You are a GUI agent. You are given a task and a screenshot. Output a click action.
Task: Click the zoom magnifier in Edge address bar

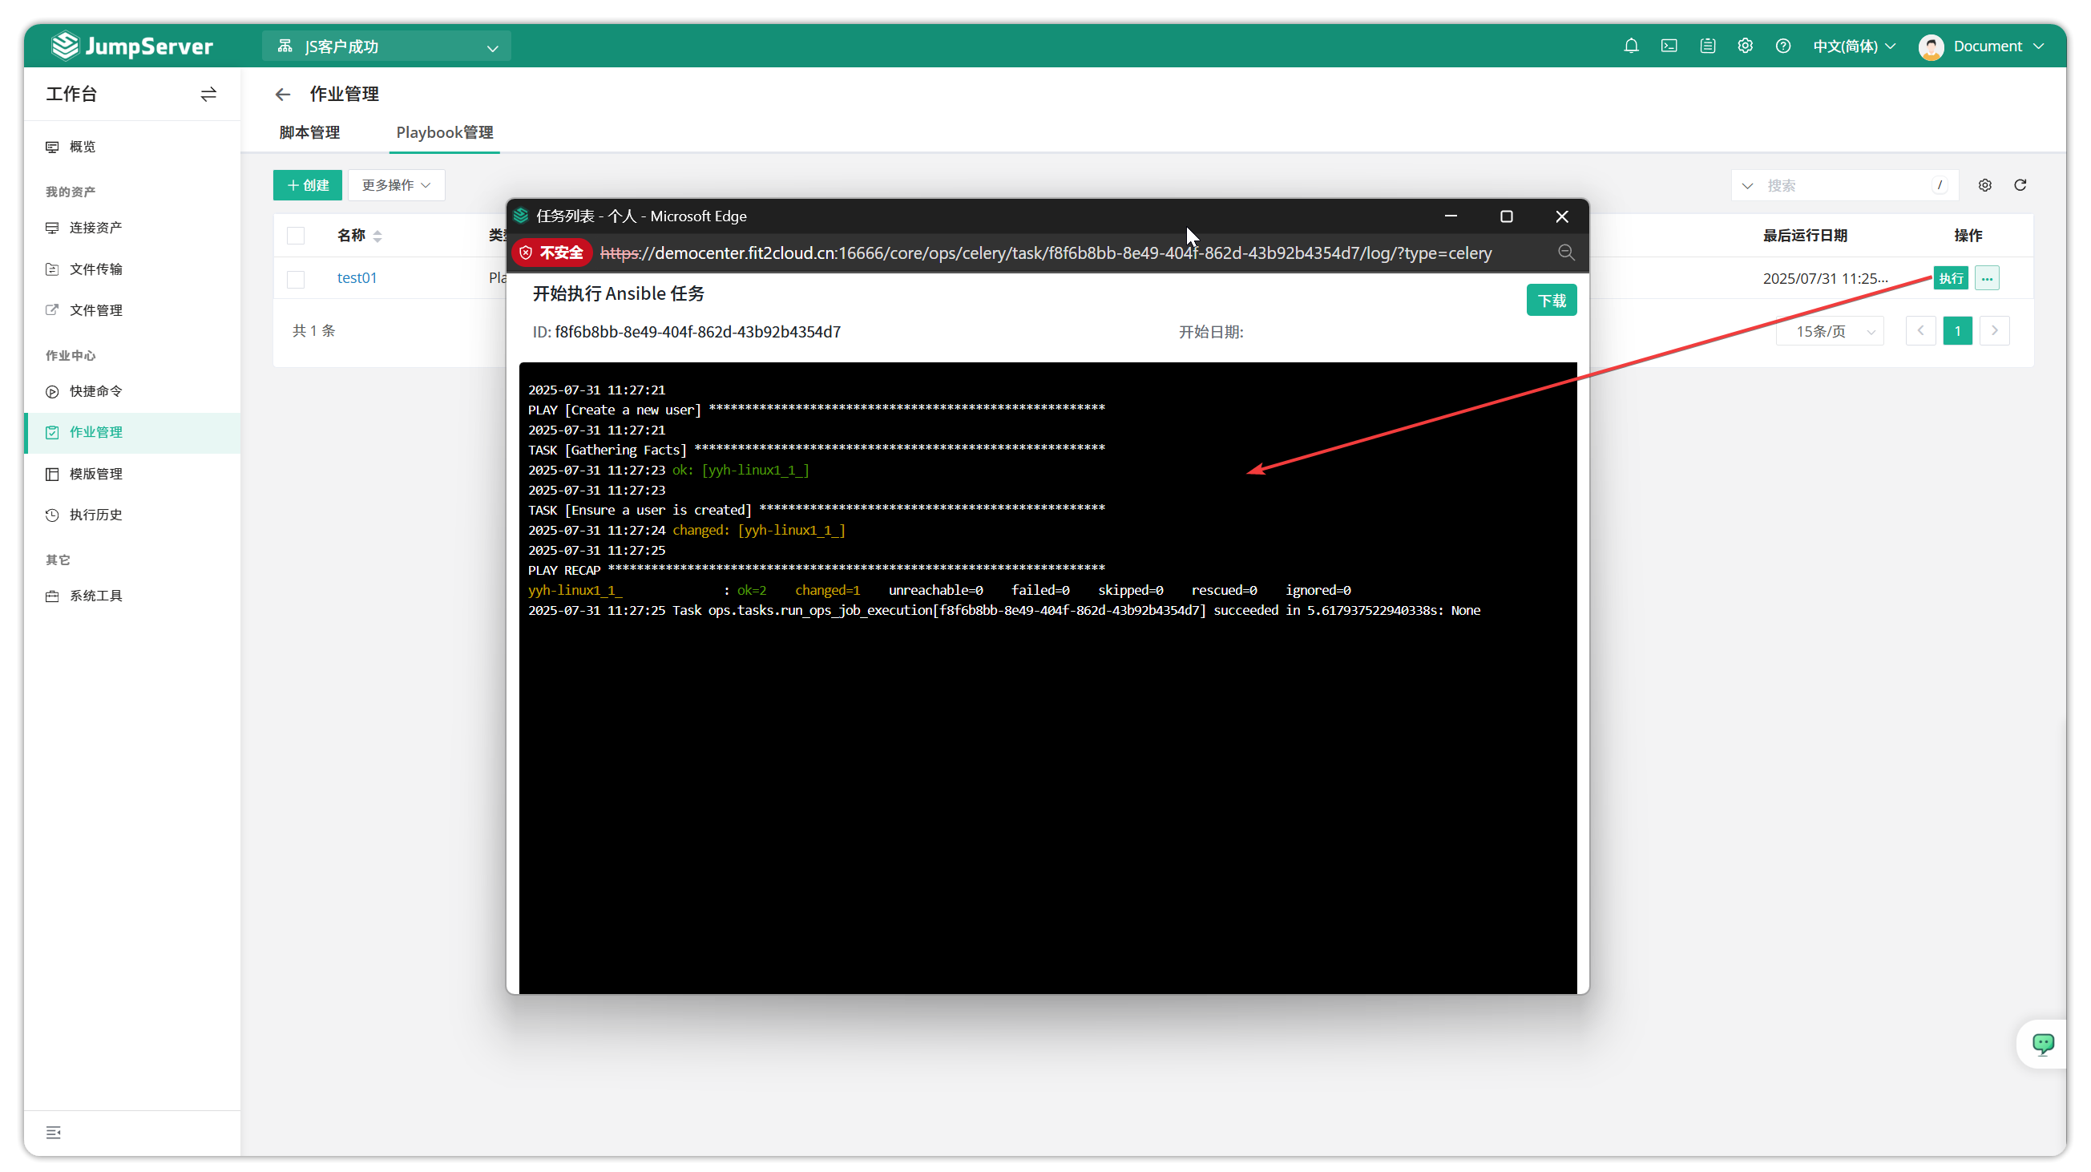pos(1566,253)
